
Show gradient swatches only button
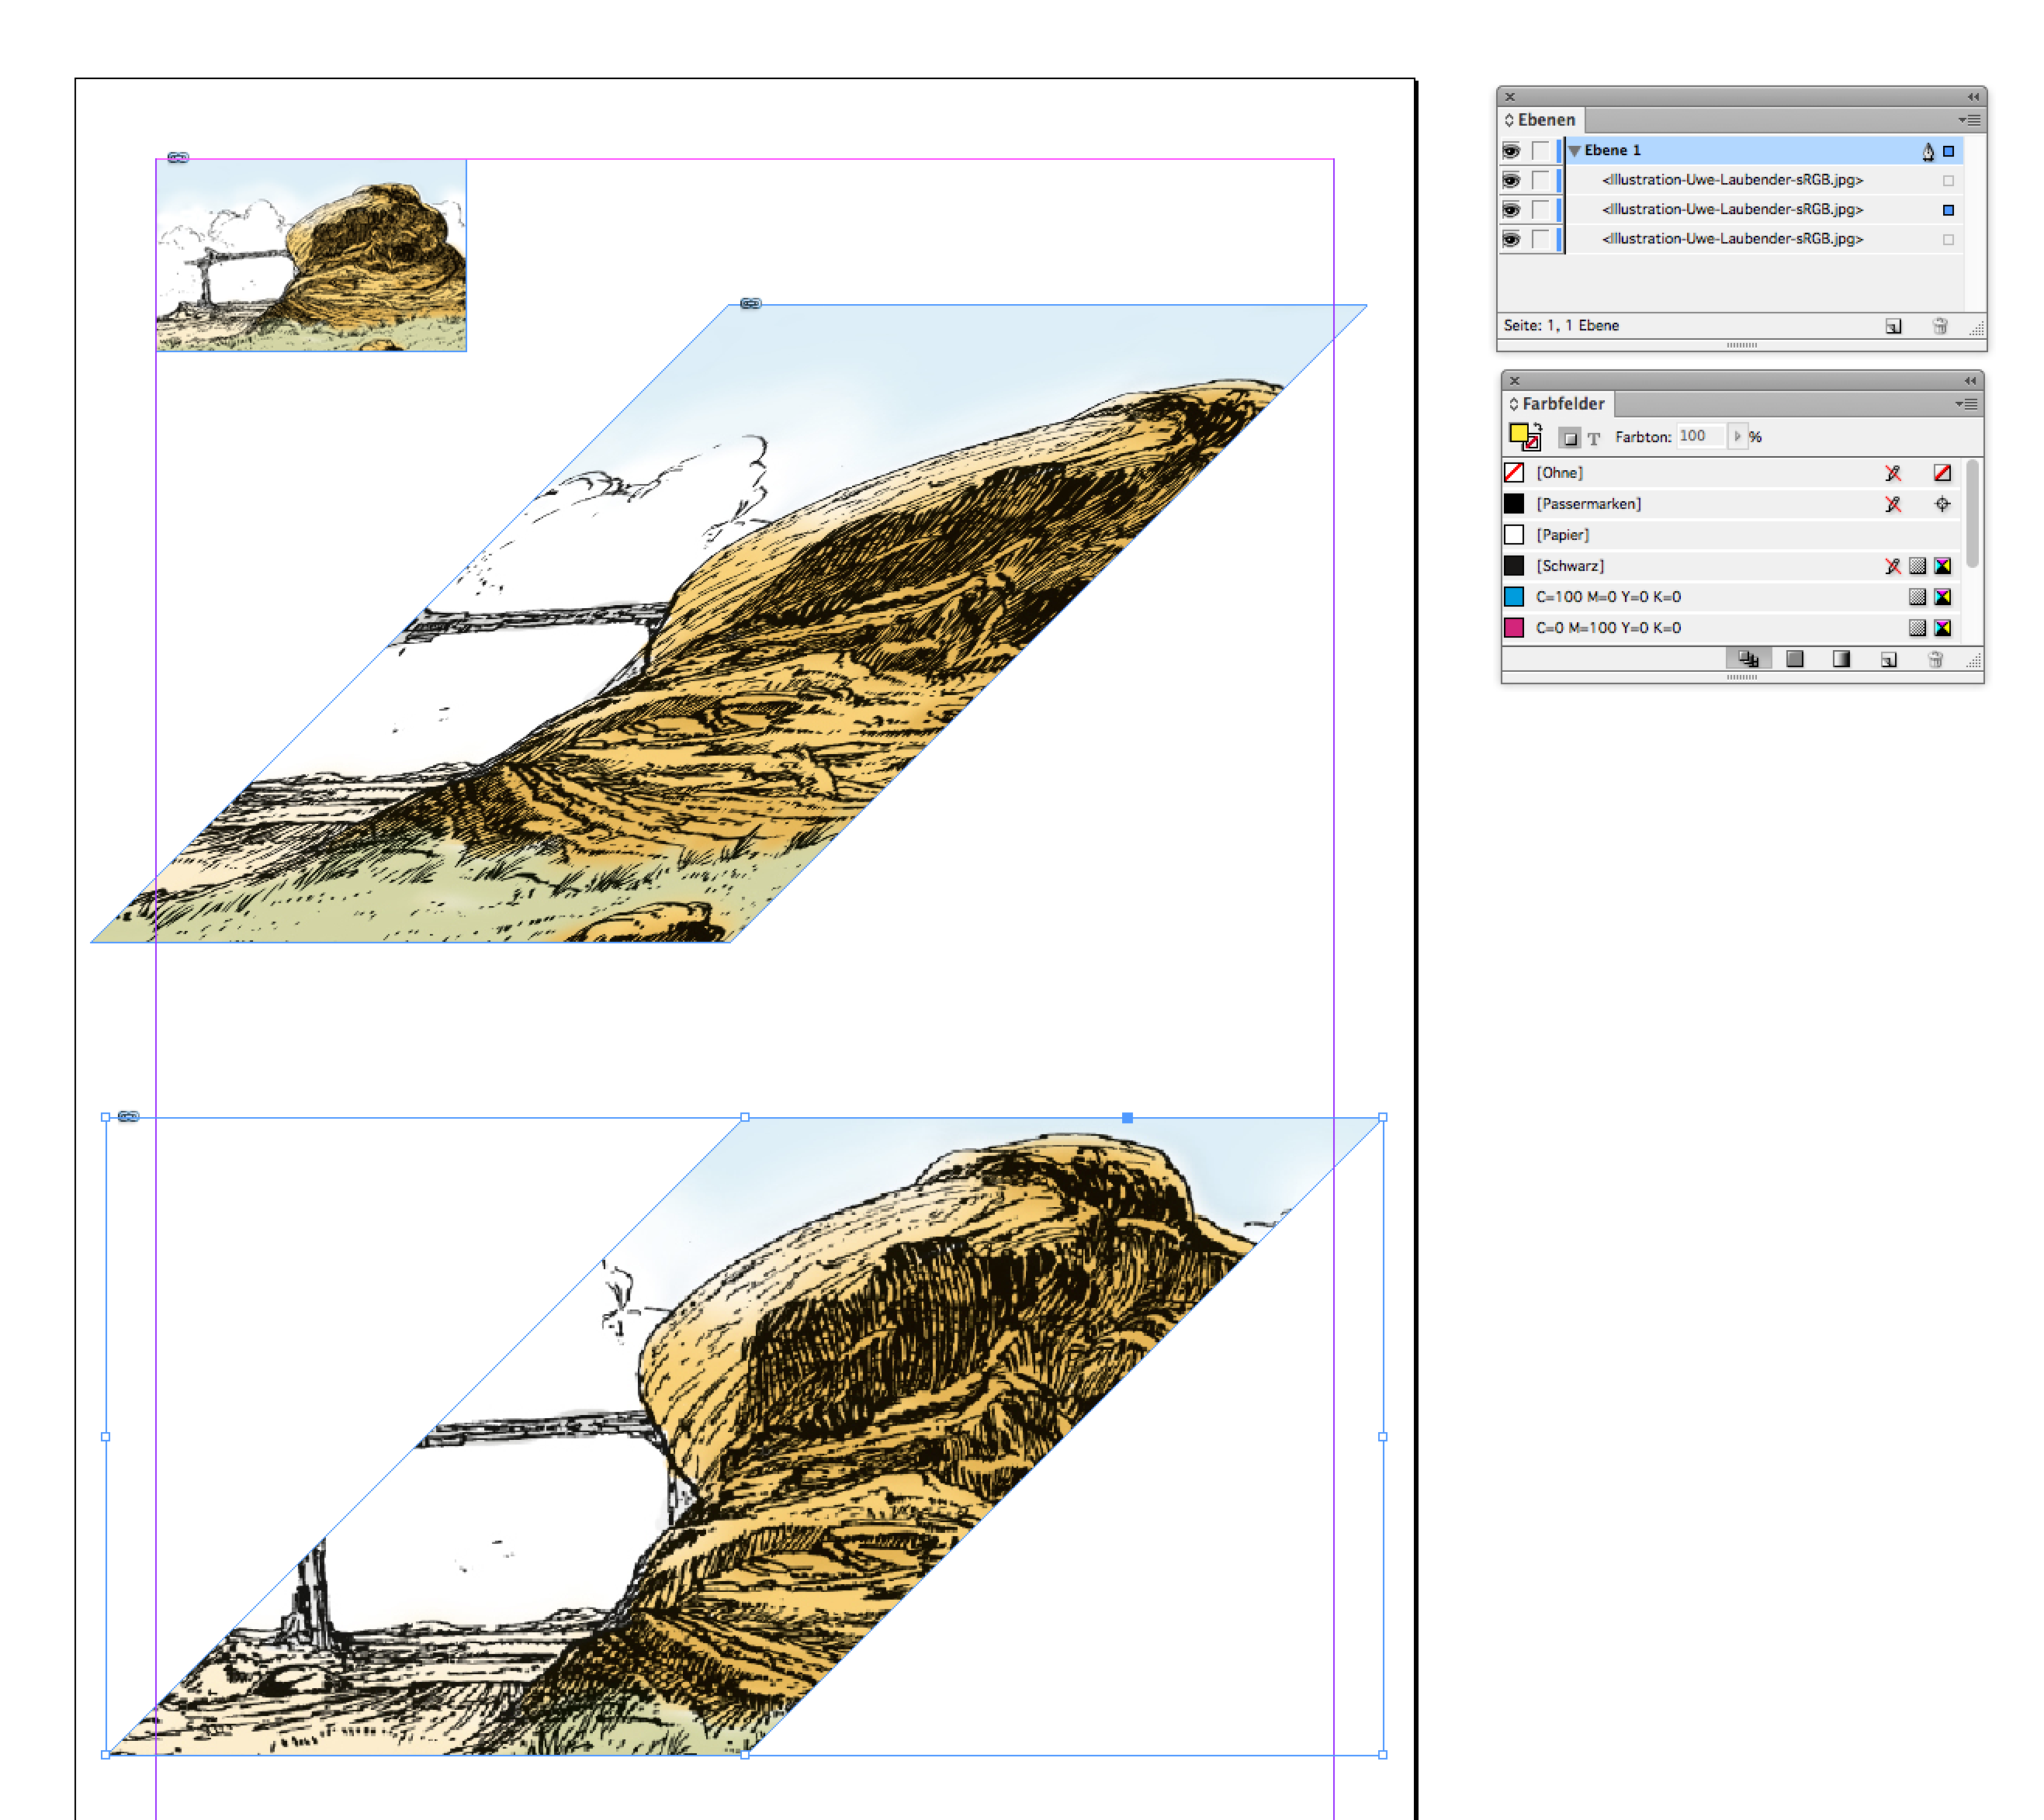click(1841, 659)
